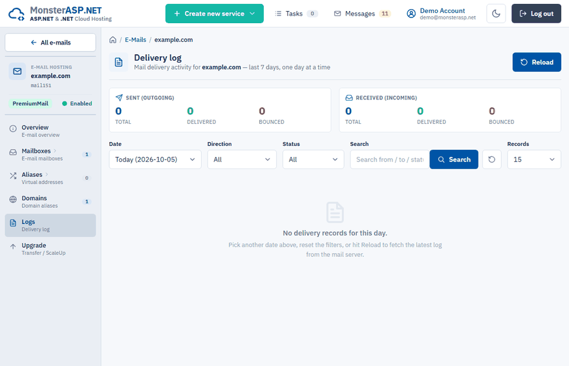Click the demo@monsterasp.net address
Image resolution: width=569 pixels, height=366 pixels.
tap(448, 17)
